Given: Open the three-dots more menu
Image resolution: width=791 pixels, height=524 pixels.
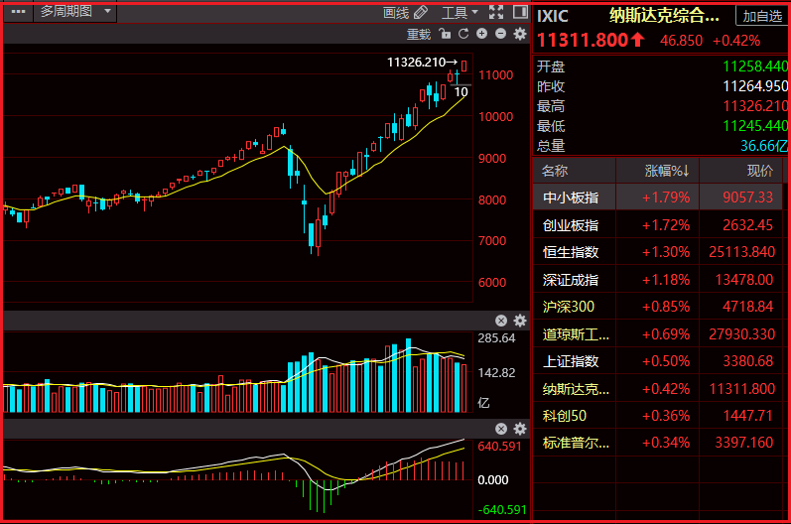Looking at the screenshot, I should [18, 12].
